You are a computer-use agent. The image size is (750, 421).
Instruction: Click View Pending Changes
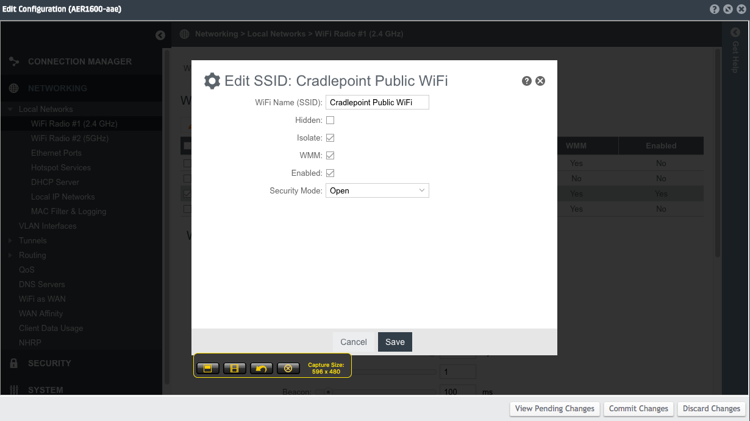pyautogui.click(x=555, y=409)
